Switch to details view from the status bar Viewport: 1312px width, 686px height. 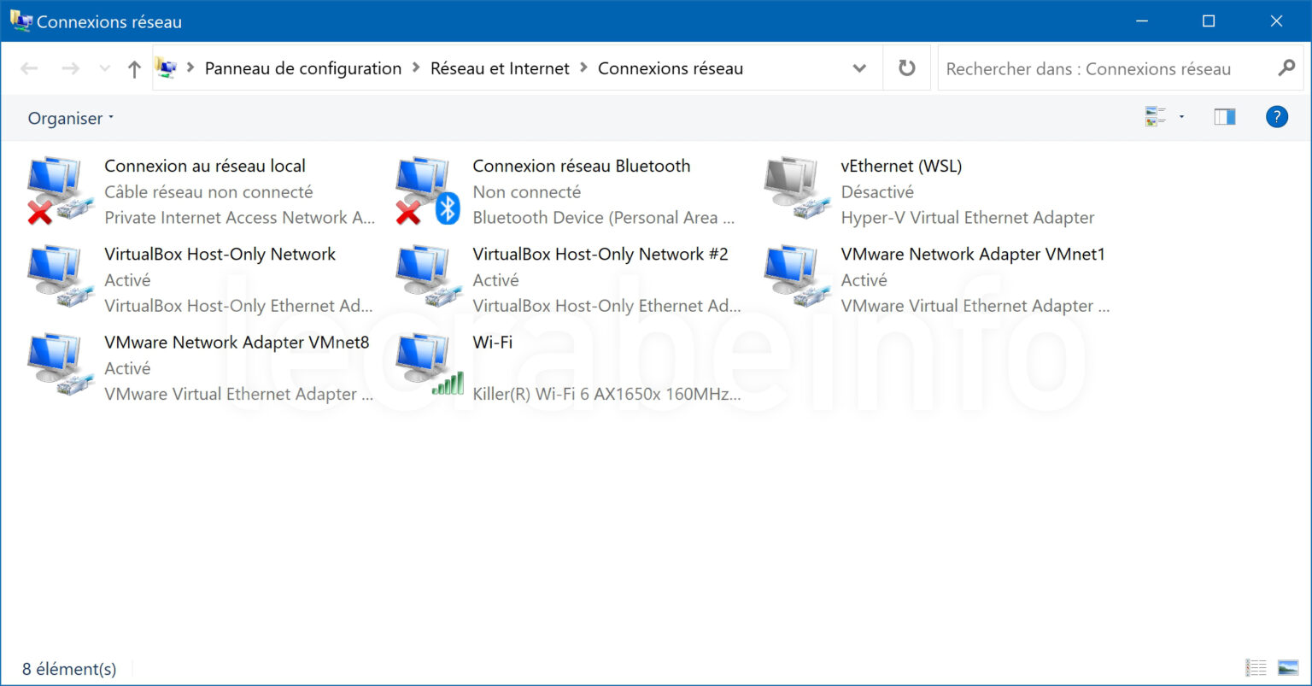click(1255, 667)
